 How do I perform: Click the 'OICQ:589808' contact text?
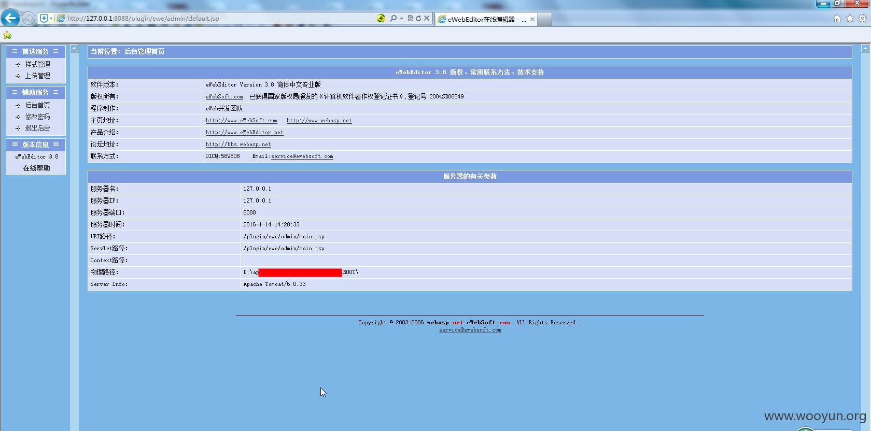[x=222, y=156]
